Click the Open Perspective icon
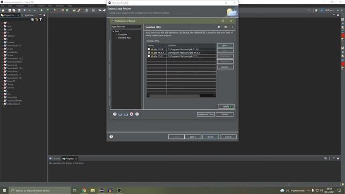345x194 pixels. click(316, 10)
